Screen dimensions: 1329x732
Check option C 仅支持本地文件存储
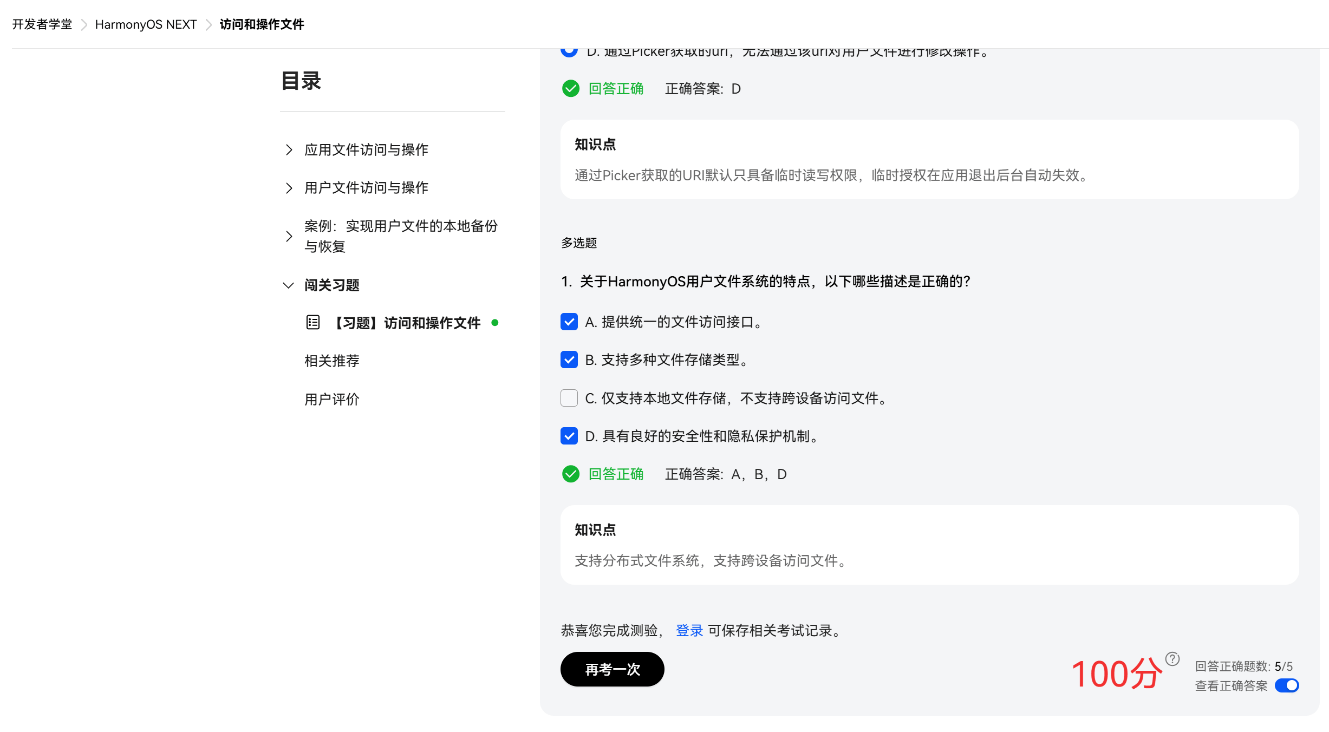click(569, 398)
